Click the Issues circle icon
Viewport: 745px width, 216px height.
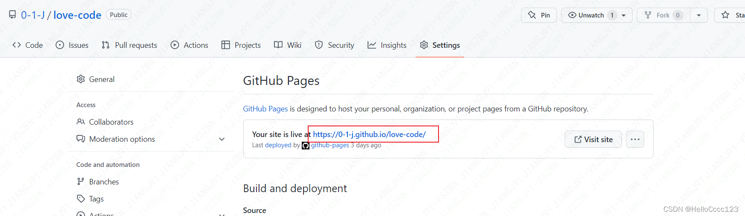[x=60, y=45]
